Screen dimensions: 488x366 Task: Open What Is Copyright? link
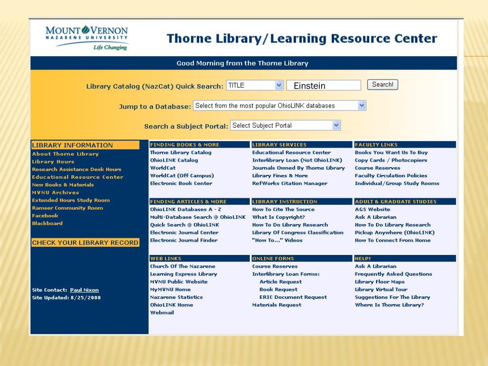pyautogui.click(x=278, y=217)
